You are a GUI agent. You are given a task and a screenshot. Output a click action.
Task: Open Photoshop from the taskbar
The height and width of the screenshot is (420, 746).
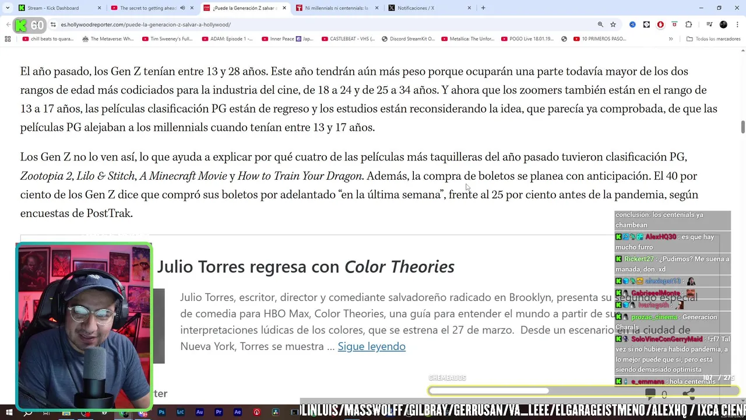point(161,412)
